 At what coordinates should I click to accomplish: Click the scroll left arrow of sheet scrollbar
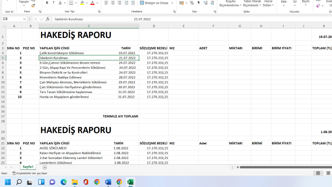pos(238,168)
